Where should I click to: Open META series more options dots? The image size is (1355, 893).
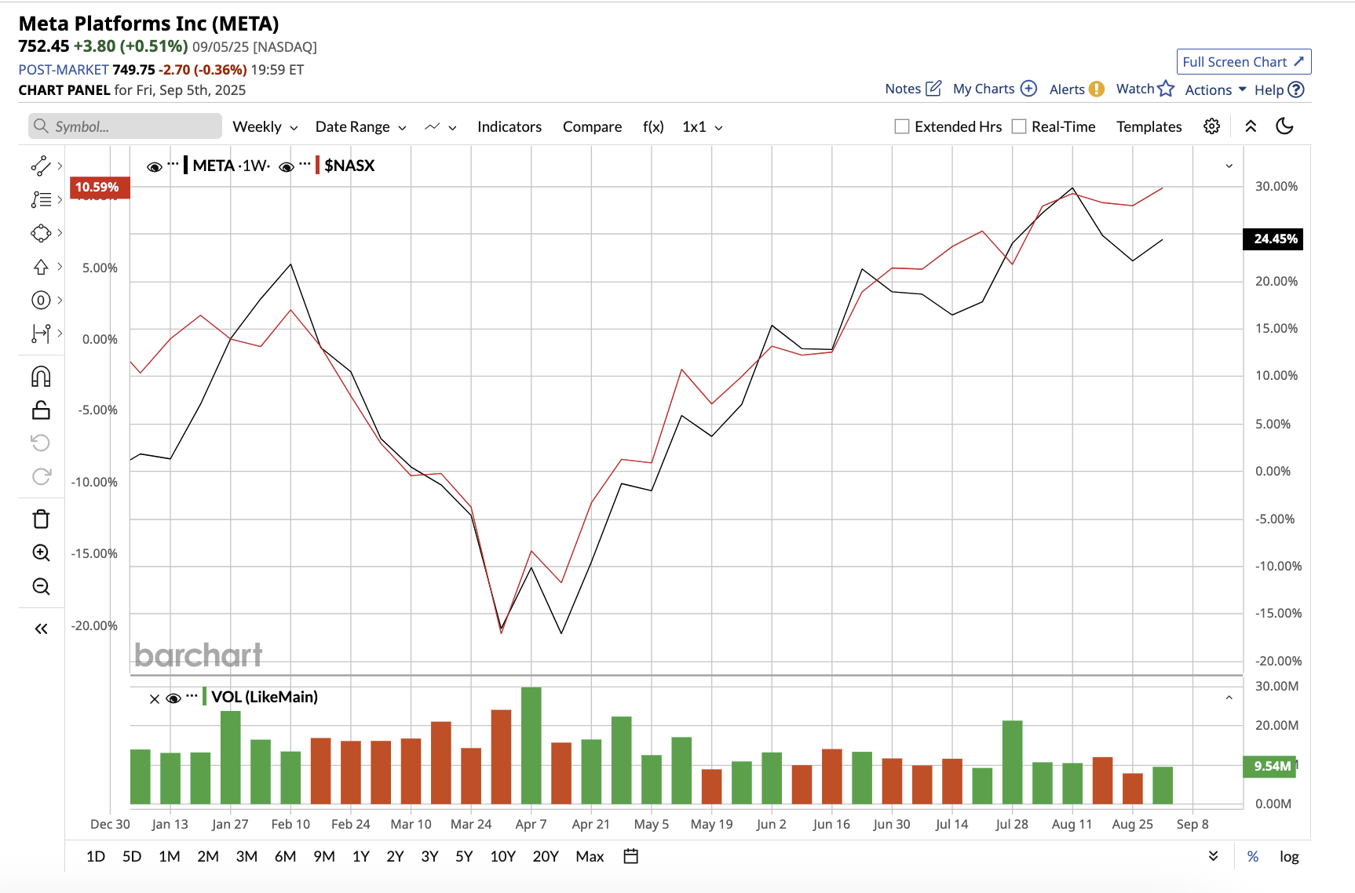(173, 164)
